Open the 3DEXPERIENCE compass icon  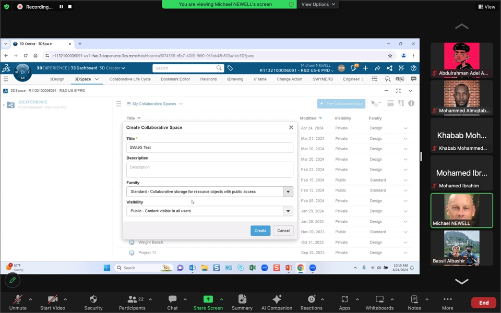click(22, 72)
